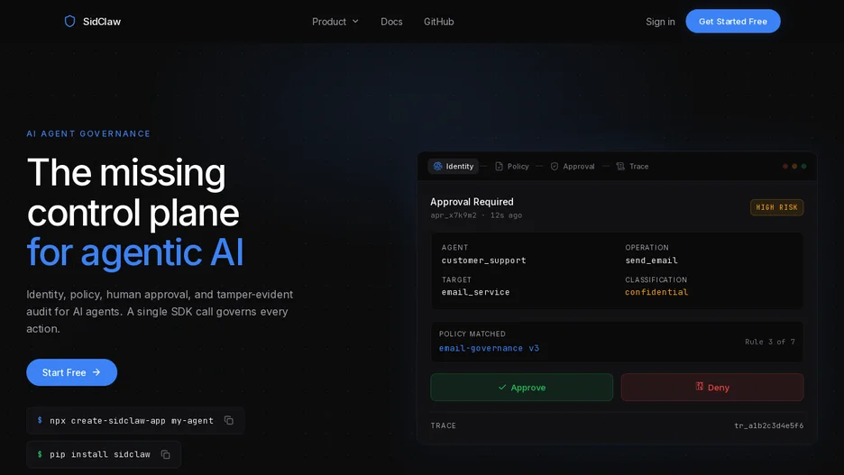Open the Docs page
Screen dimensions: 844x475
point(391,22)
